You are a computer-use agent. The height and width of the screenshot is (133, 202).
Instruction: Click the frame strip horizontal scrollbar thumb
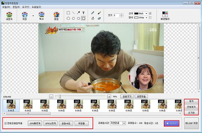point(28,113)
